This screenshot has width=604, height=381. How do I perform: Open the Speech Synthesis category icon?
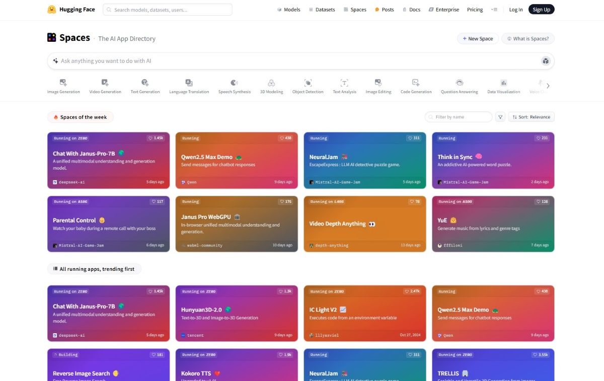234,83
